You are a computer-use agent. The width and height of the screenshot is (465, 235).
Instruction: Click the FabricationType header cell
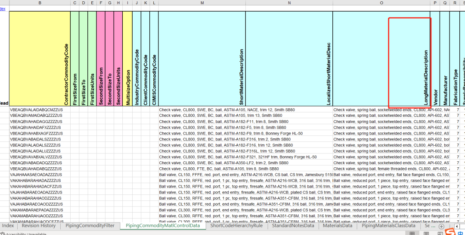(454, 59)
